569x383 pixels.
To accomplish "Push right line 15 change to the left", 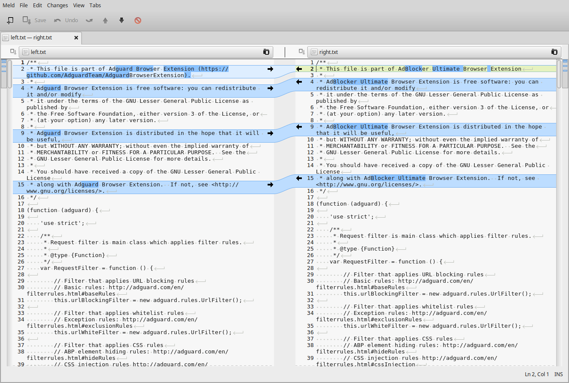I will tap(299, 178).
